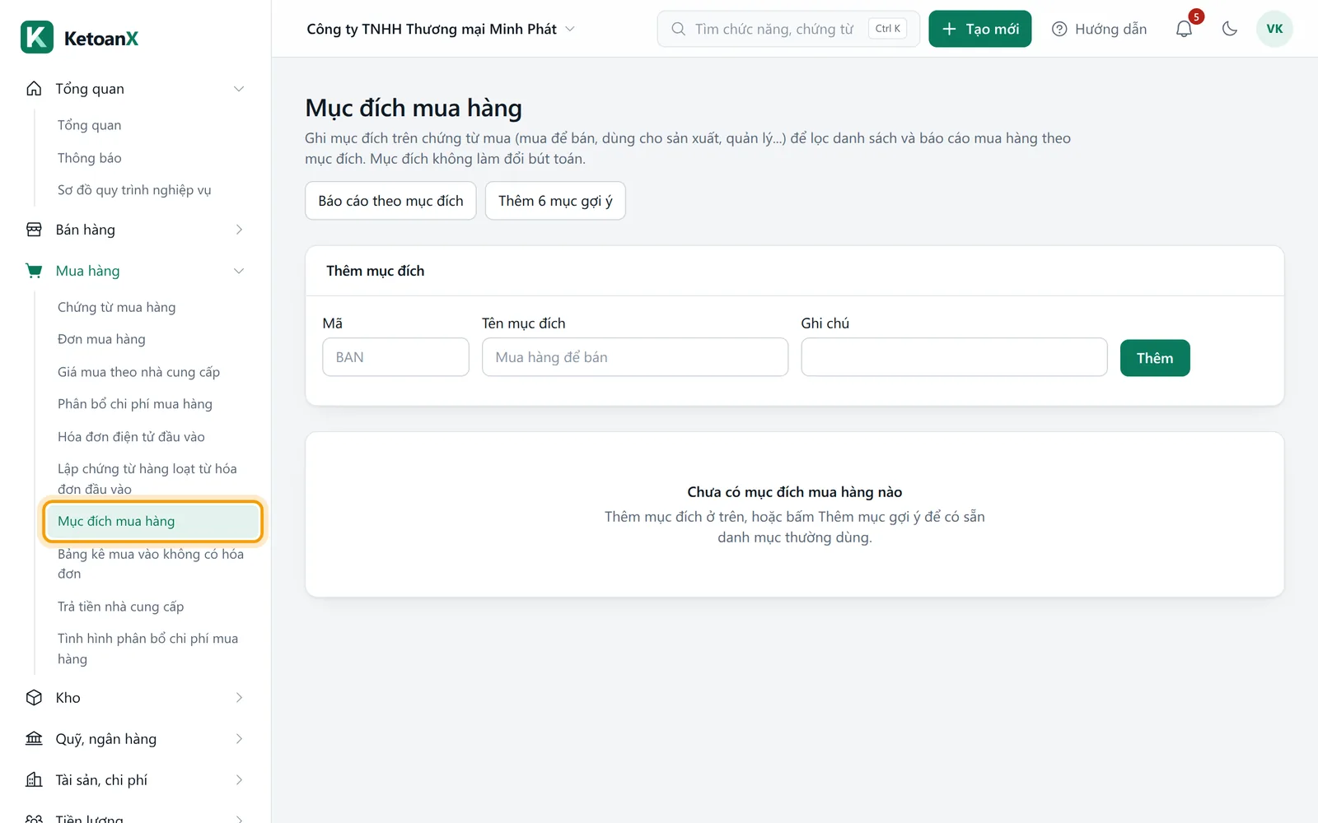This screenshot has width=1318, height=823.
Task: Expand the Bán hàng section chevron
Action: click(239, 230)
